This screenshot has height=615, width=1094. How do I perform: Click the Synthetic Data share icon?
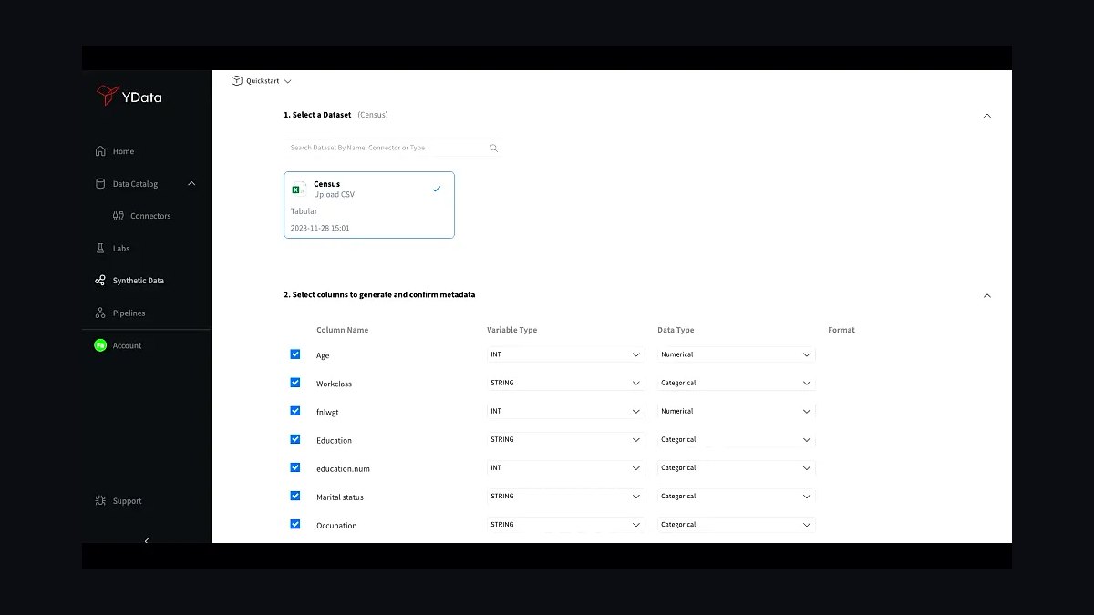point(100,281)
